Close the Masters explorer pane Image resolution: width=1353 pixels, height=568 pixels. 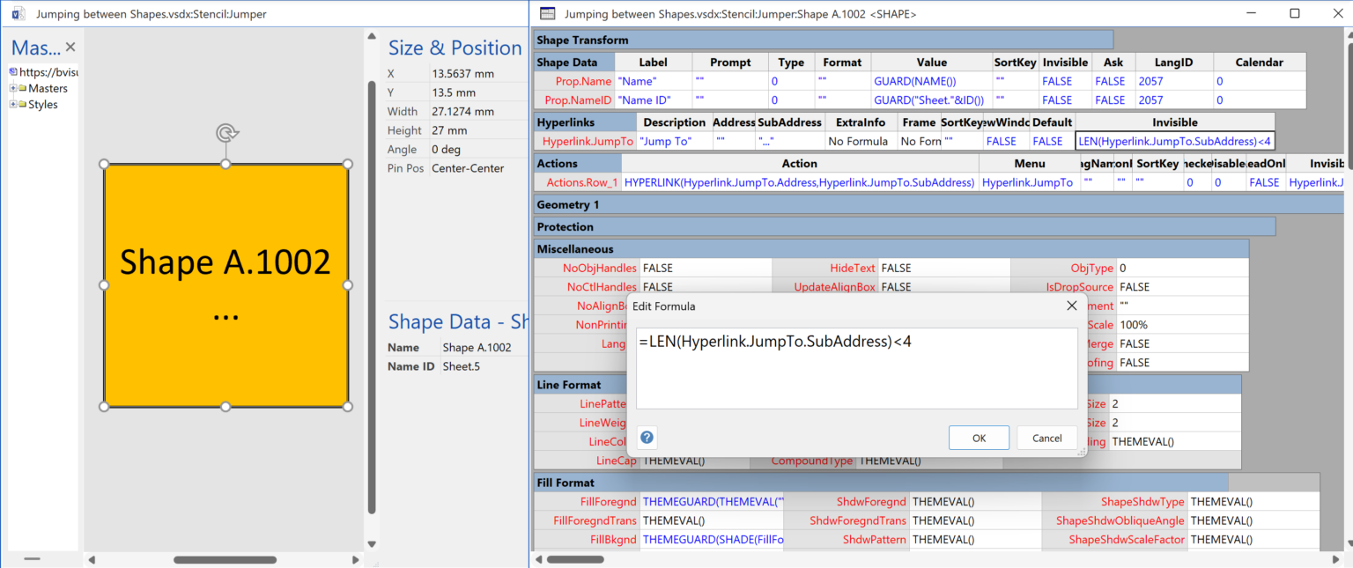(x=70, y=48)
